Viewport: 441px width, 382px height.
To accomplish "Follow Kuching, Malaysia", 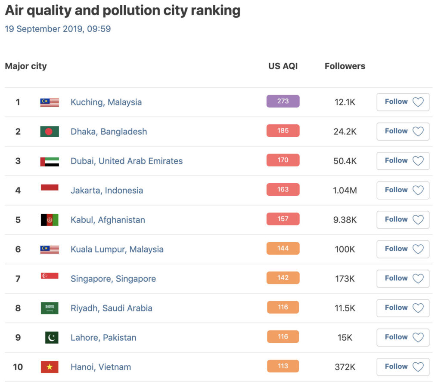I will click(403, 102).
